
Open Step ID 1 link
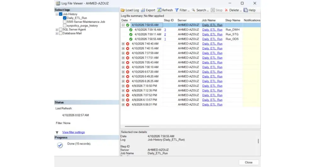[165, 39]
